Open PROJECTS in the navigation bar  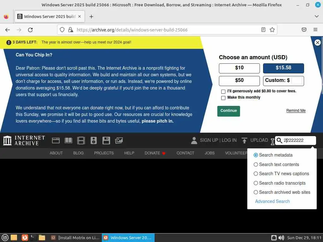(104, 153)
